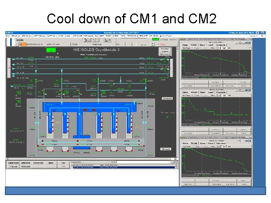Switch to Comments tab in the middle trend window
This screenshot has width=271, height=203.
tap(221, 92)
